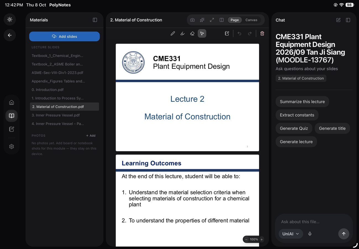
Task: Zoom out with the minus button
Action: pos(246,239)
